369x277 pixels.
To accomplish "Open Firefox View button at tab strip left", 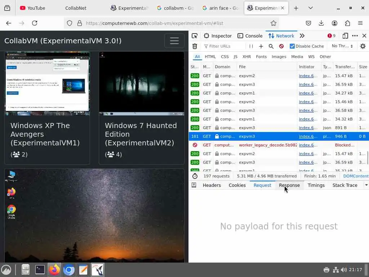I will pos(7,8).
